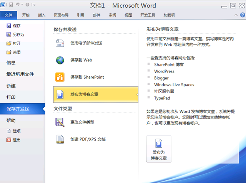Select the 保存到 Web option text
The width and height of the screenshot is (246, 183).
(81, 60)
